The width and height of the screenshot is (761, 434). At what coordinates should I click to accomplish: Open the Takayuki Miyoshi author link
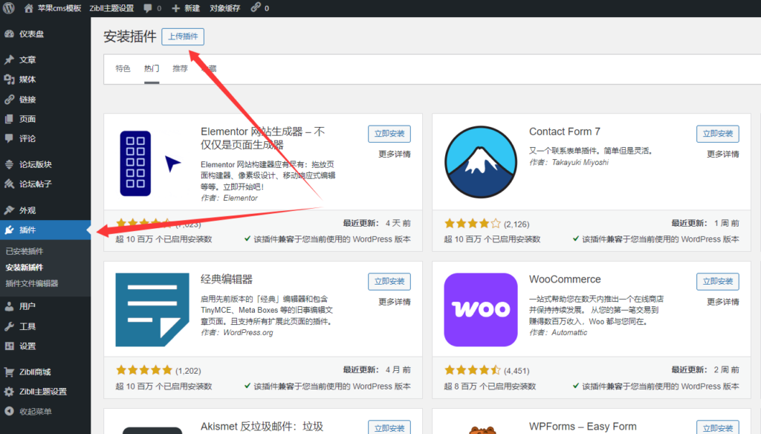tap(580, 162)
